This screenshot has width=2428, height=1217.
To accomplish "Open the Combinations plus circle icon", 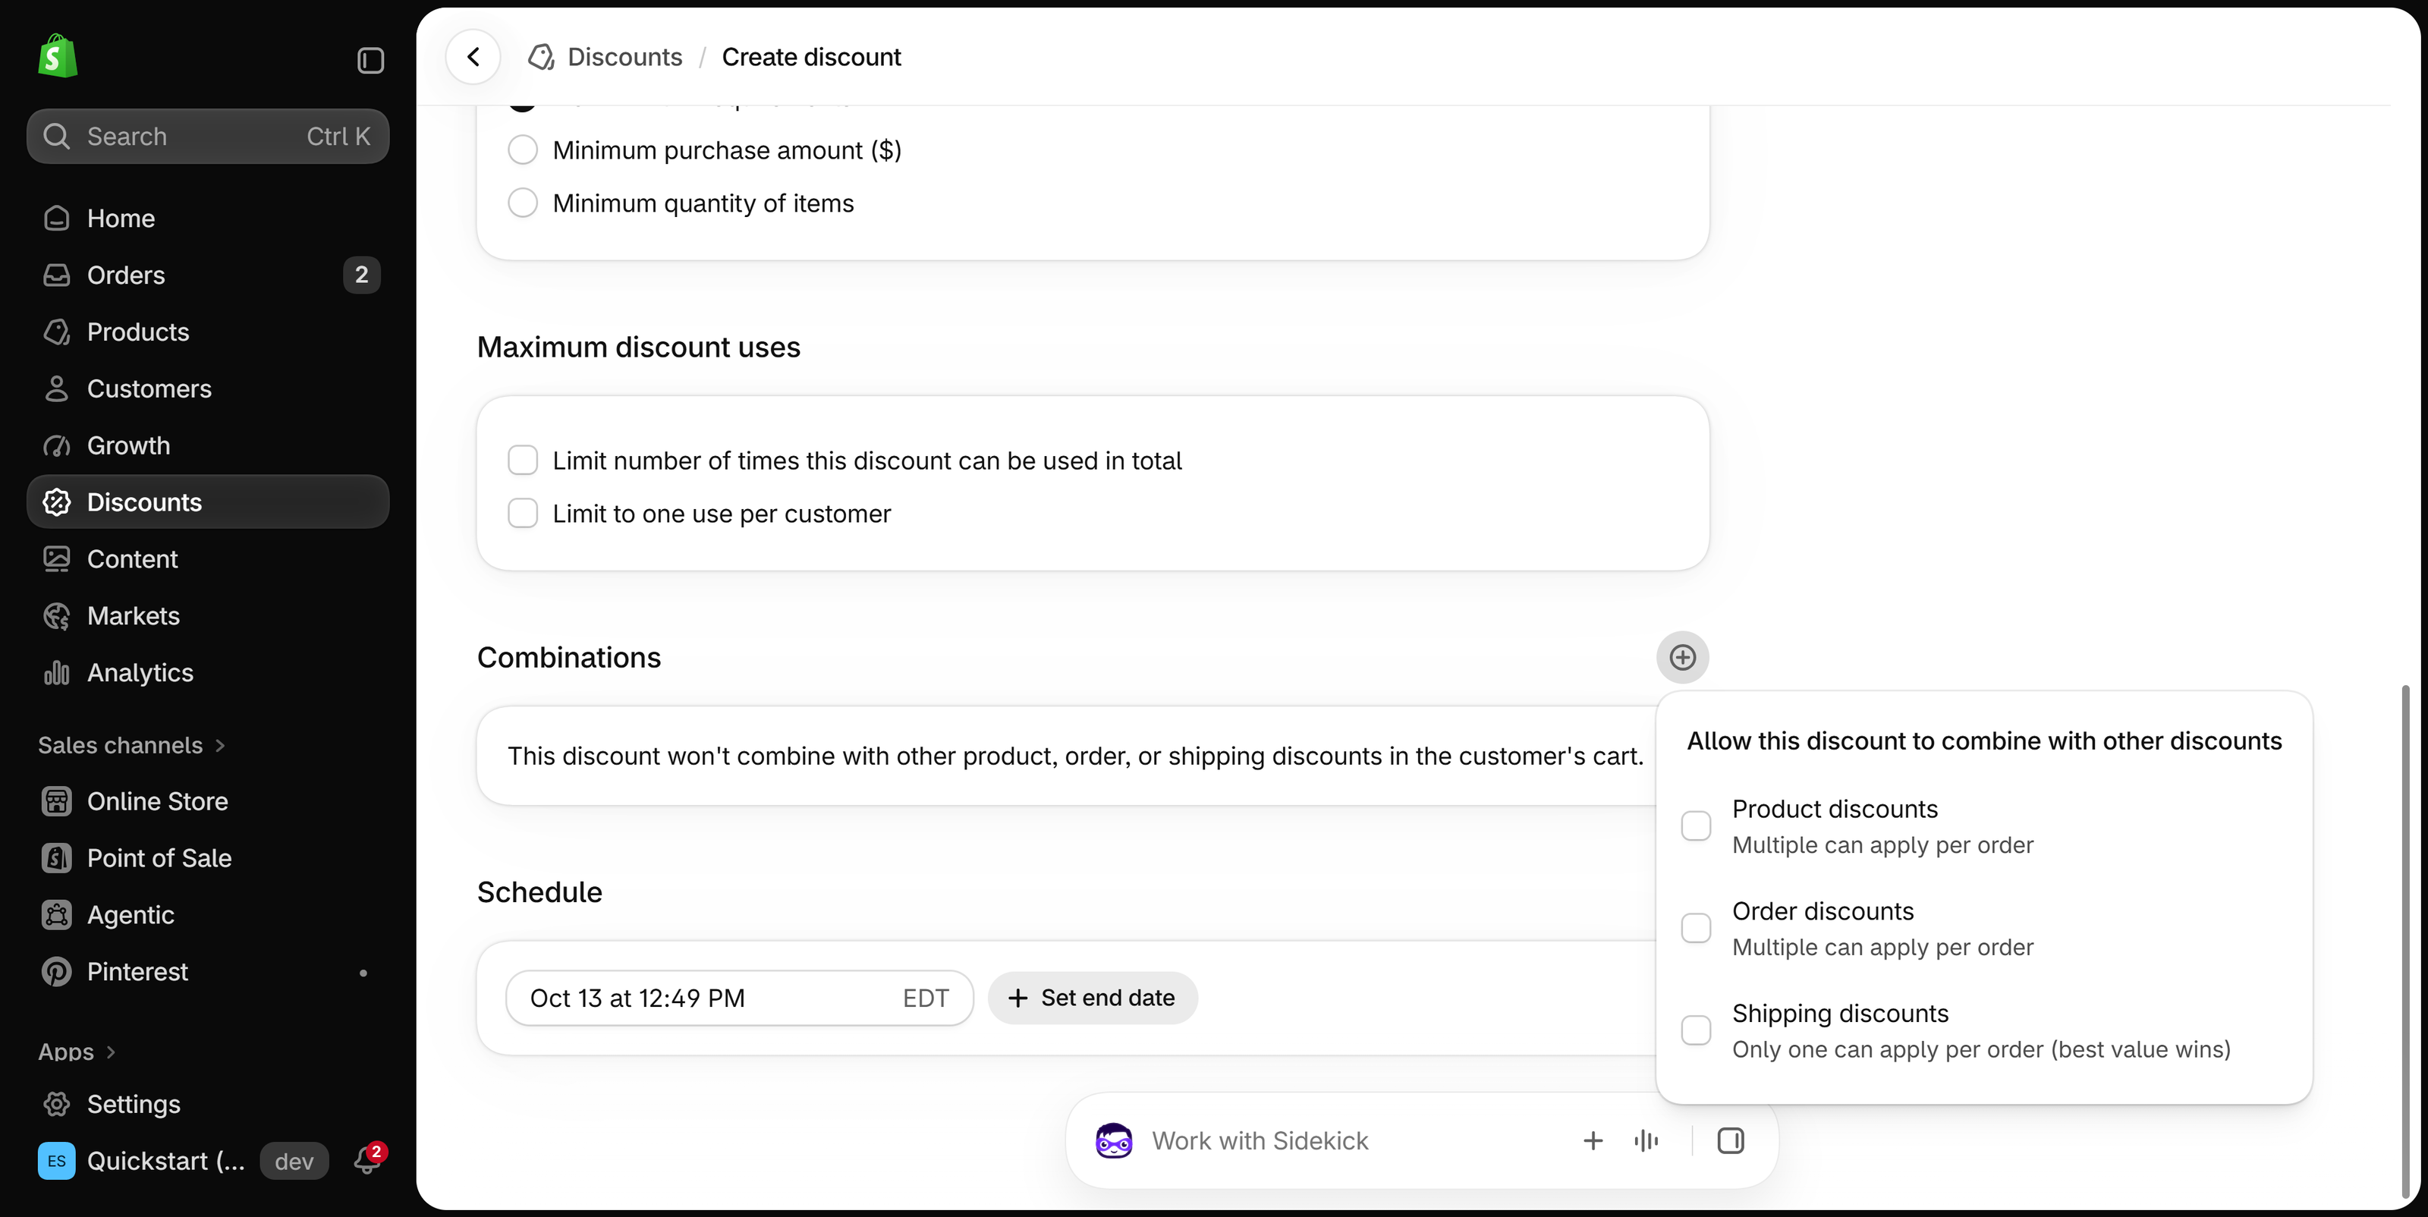I will pos(1682,657).
